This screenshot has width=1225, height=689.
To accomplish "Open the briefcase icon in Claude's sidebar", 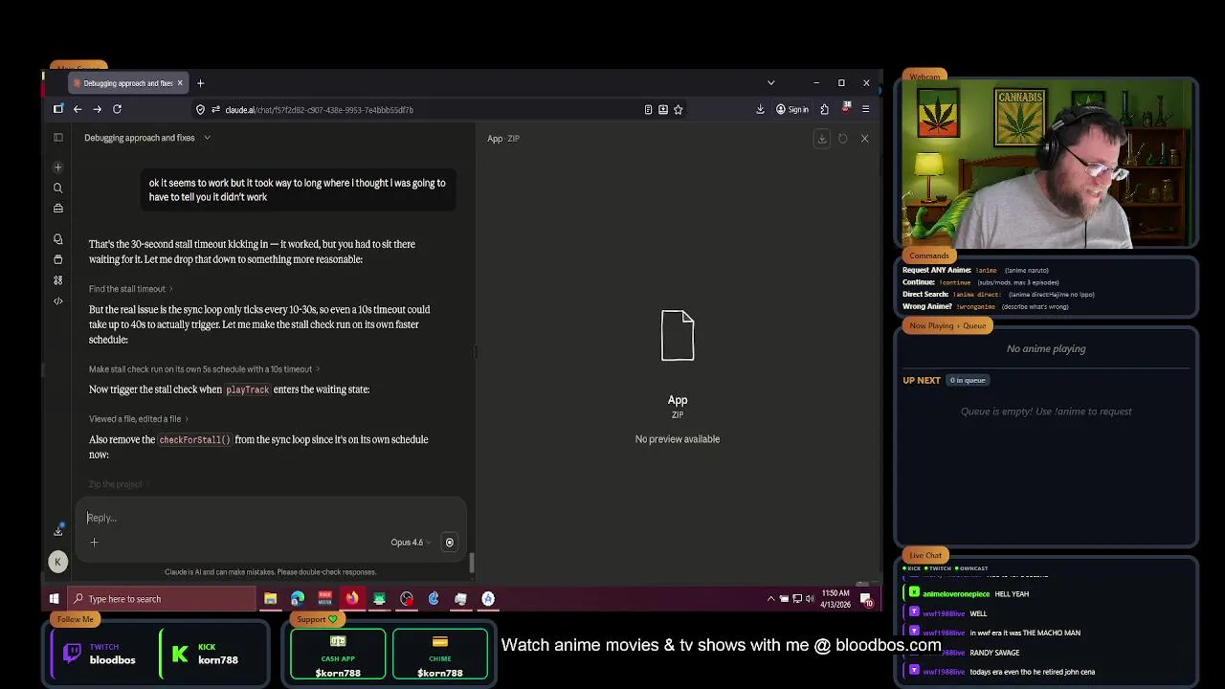I will [x=58, y=209].
